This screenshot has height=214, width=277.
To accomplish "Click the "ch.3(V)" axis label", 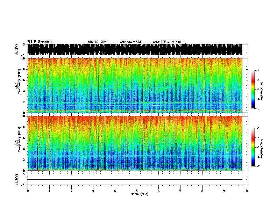I will [16, 179].
